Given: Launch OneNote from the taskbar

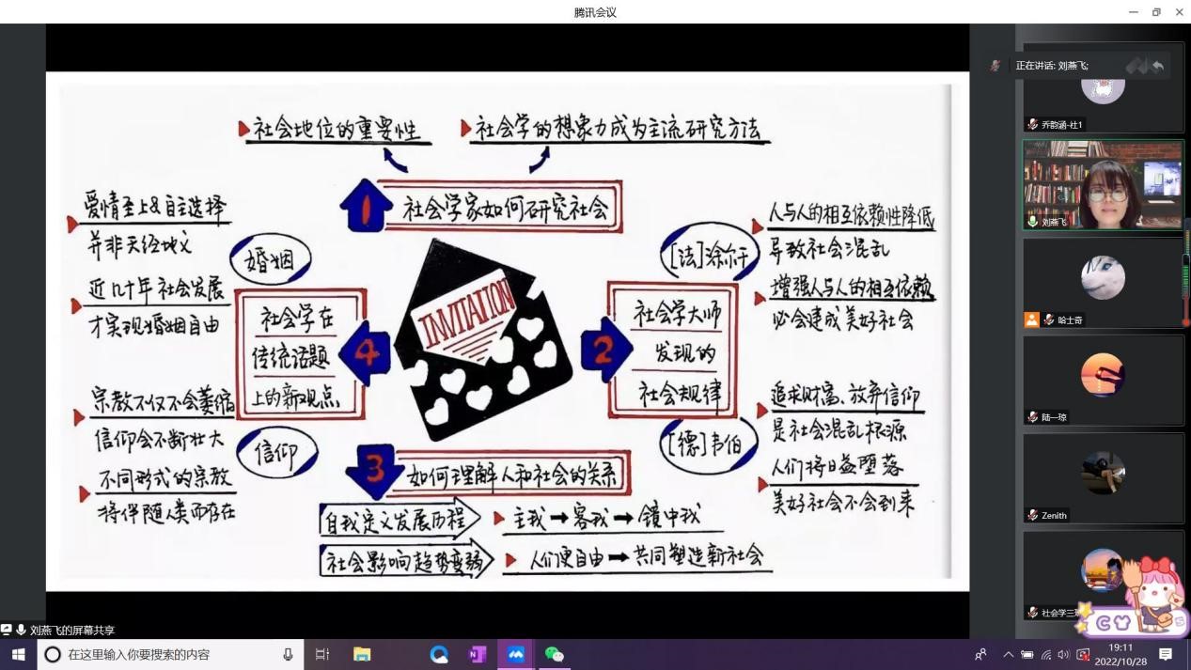Looking at the screenshot, I should click(x=478, y=654).
